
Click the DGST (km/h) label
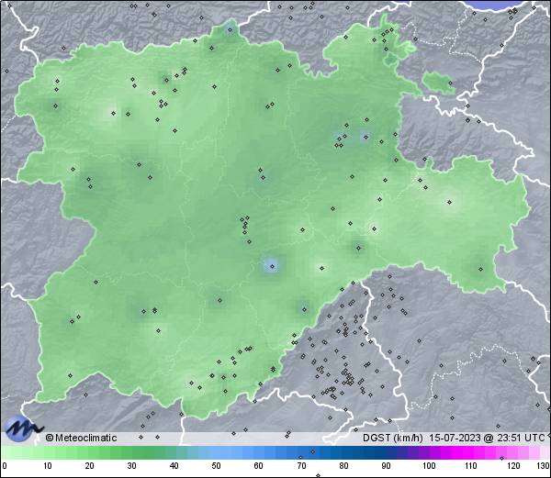tap(393, 438)
